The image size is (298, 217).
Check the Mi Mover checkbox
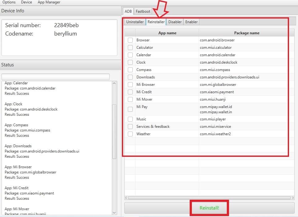coord(130,99)
